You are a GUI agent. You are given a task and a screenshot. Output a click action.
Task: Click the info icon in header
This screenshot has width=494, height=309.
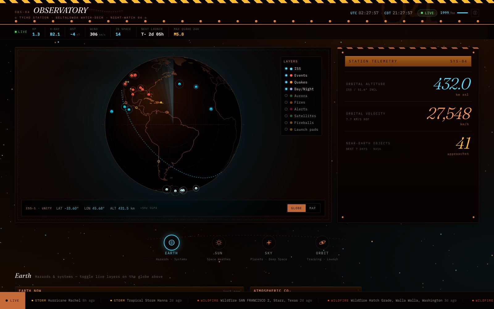(x=475, y=13)
